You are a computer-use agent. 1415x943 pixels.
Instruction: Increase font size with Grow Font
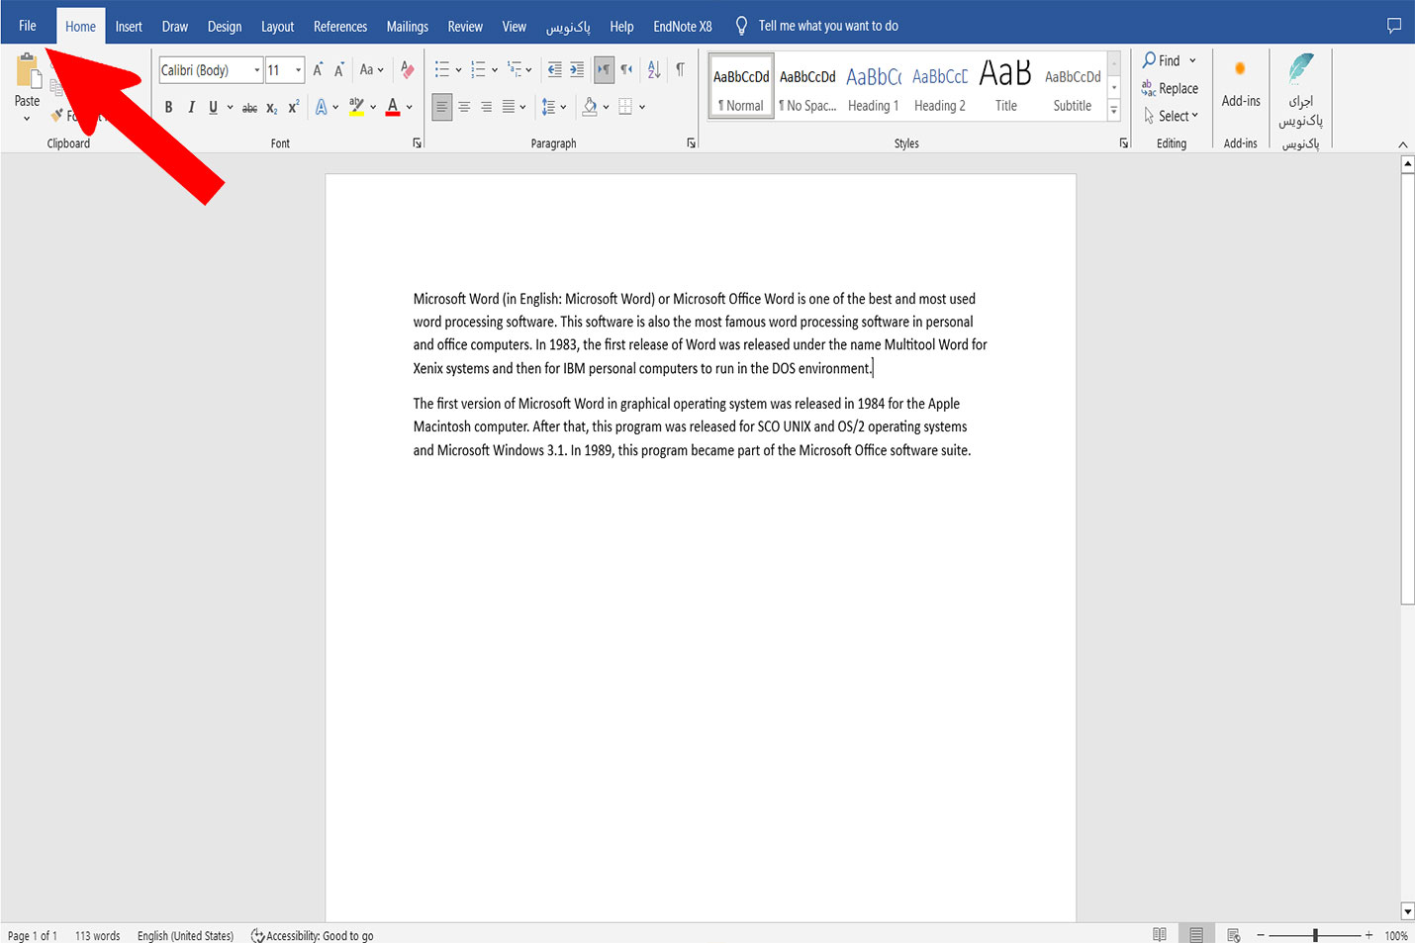tap(318, 70)
